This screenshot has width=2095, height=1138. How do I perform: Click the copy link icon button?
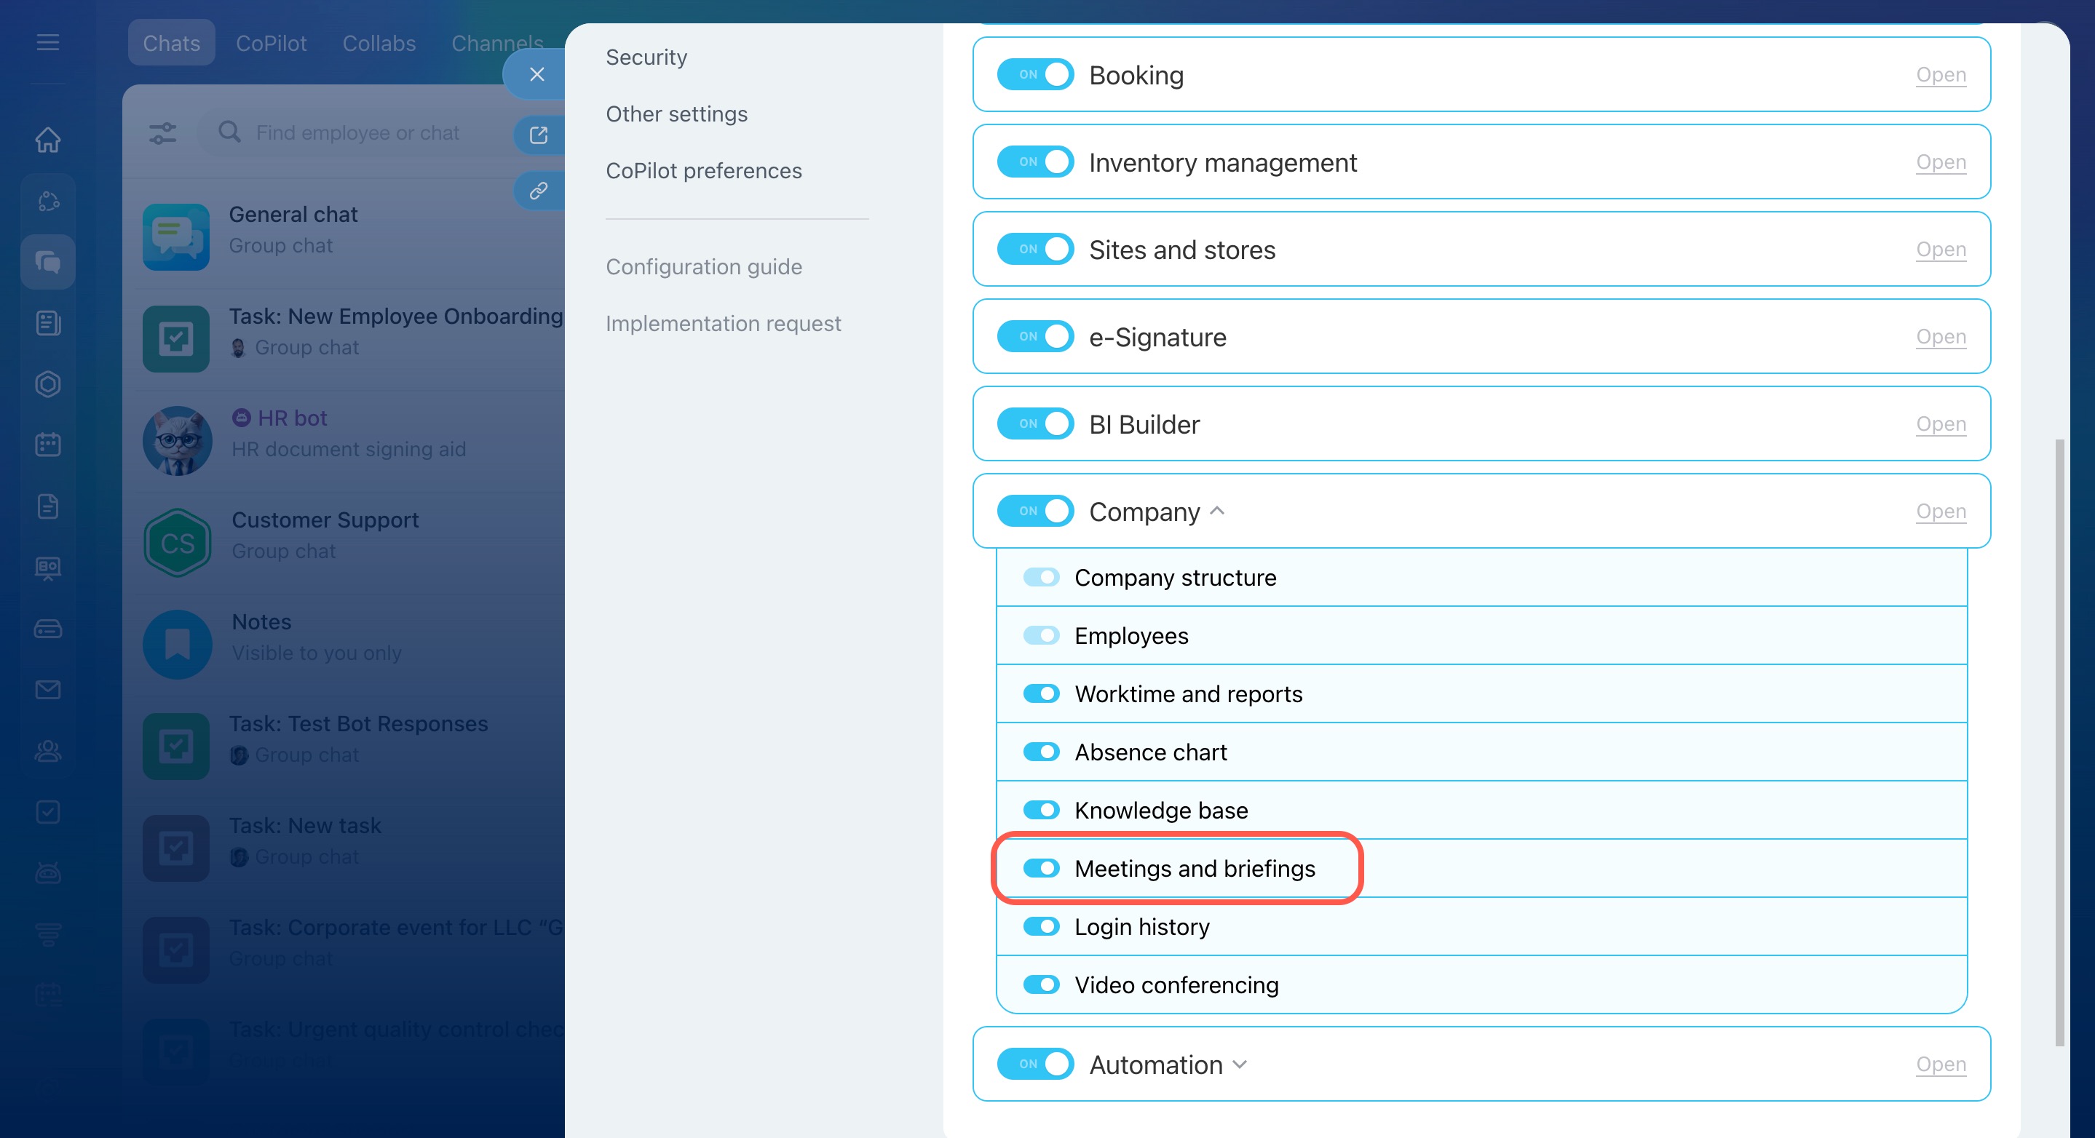coord(539,191)
